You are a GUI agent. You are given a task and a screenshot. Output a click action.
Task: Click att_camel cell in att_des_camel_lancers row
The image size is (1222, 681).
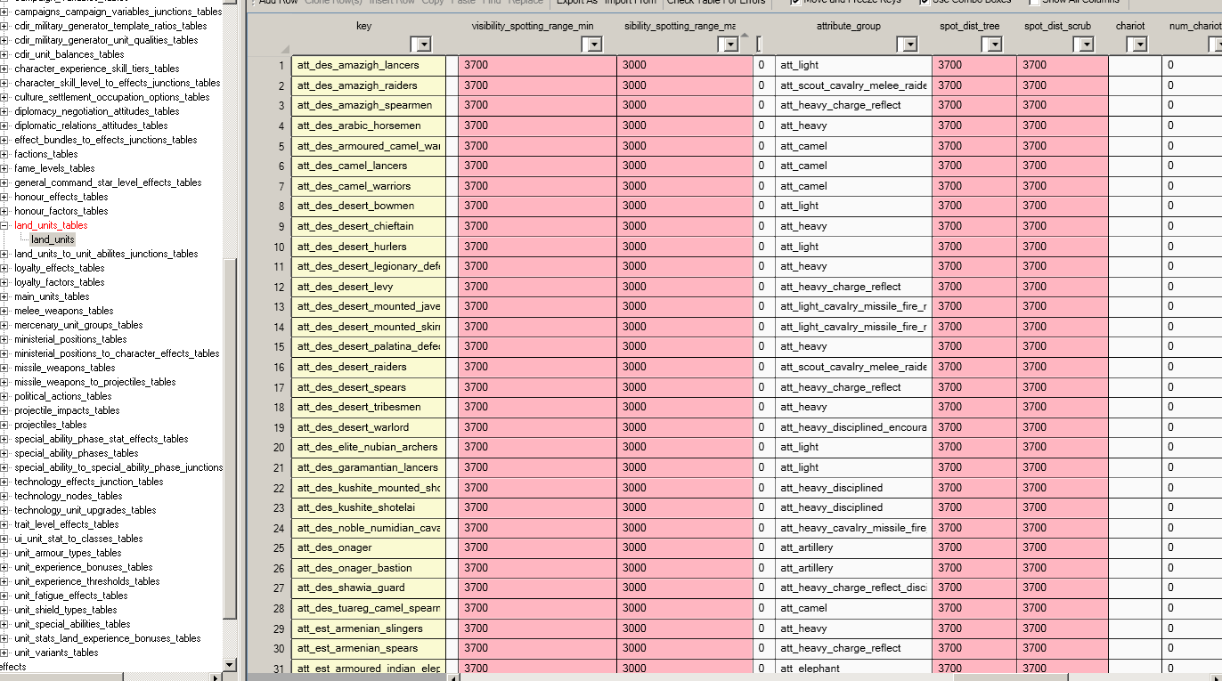853,166
